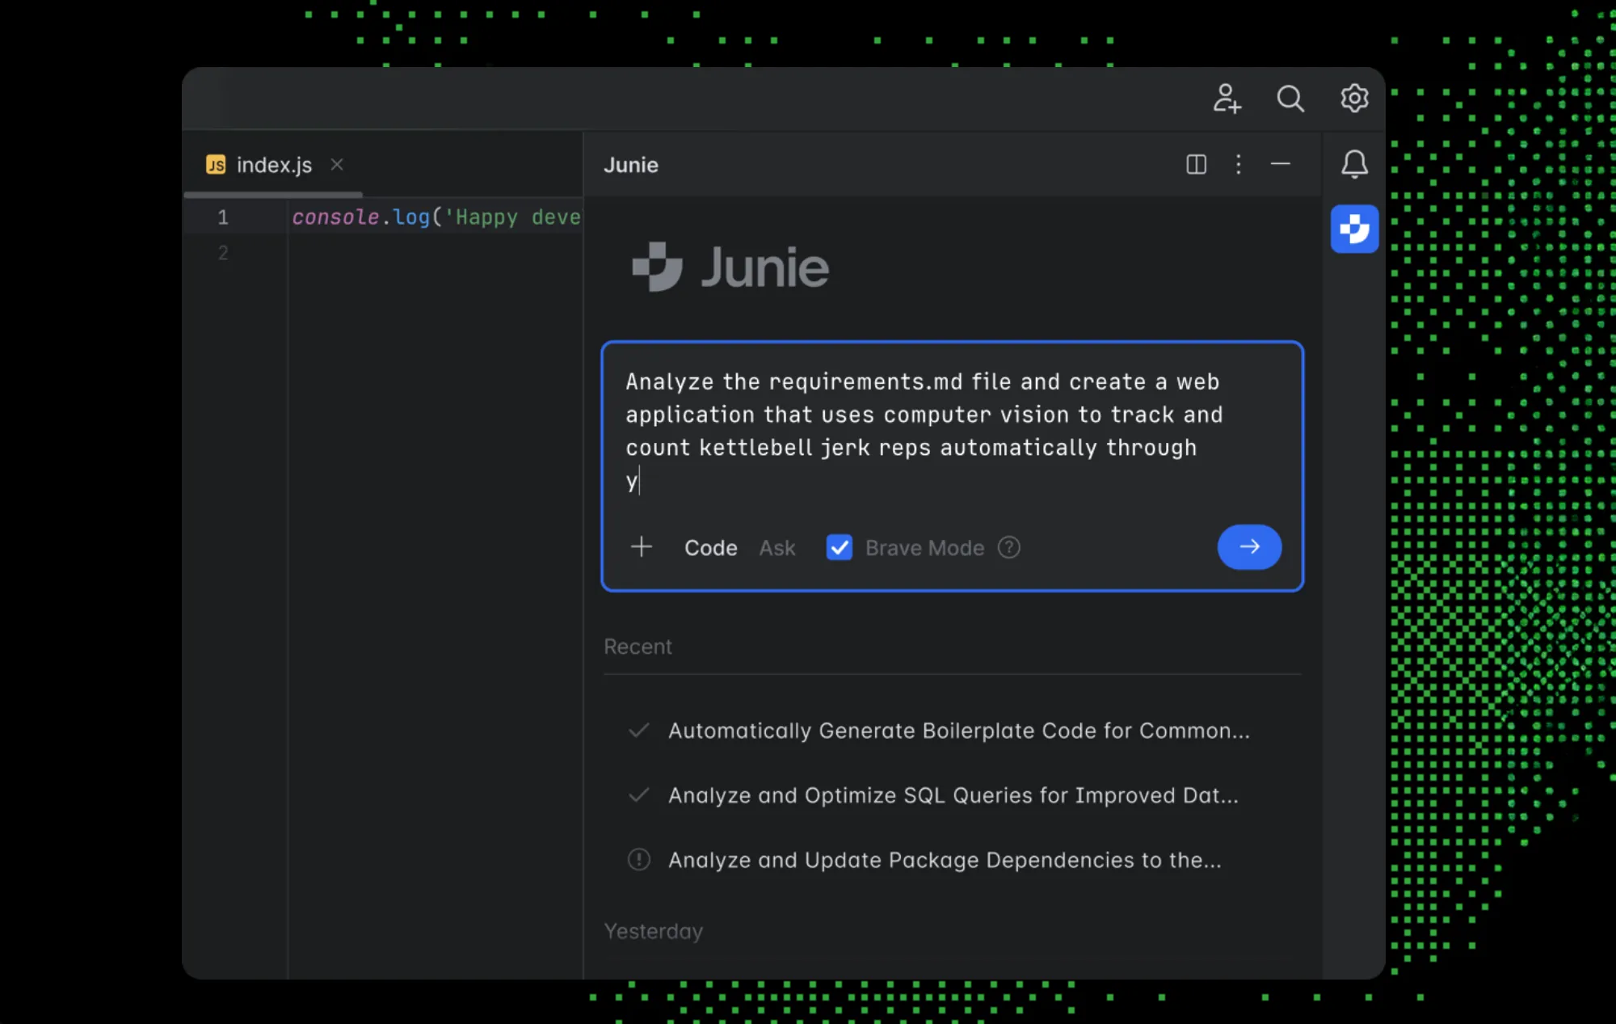Viewport: 1616px width, 1024px height.
Task: Send the prompt with the arrow button
Action: 1249,547
